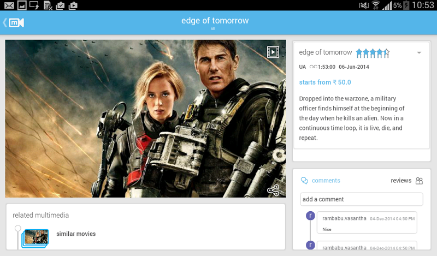
Task: Open the similar movies thumbnail
Action: click(x=36, y=238)
